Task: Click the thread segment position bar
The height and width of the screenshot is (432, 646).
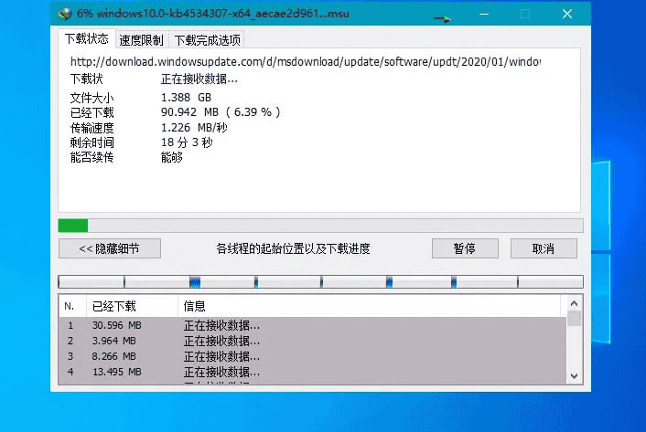Action: (x=320, y=282)
